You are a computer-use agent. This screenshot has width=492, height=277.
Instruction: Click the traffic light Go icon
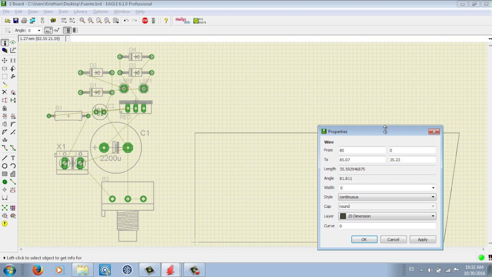pos(153,20)
